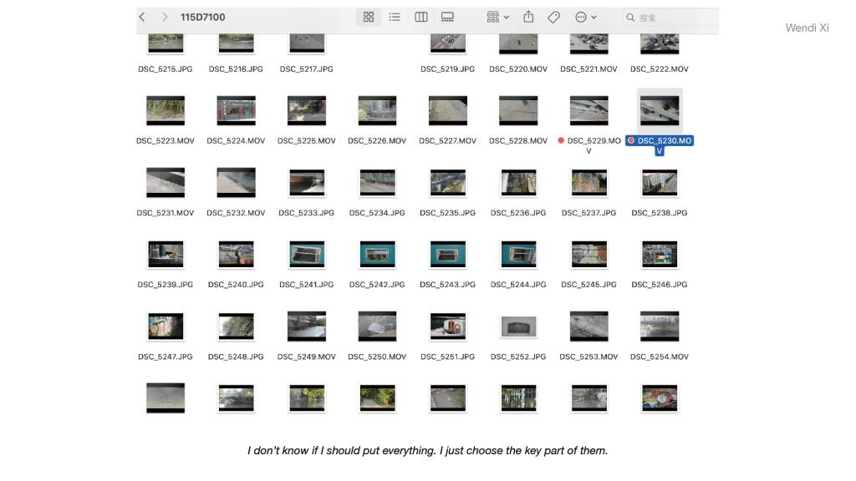This screenshot has height=481, width=856.
Task: Switch to icon grid view
Action: click(369, 17)
